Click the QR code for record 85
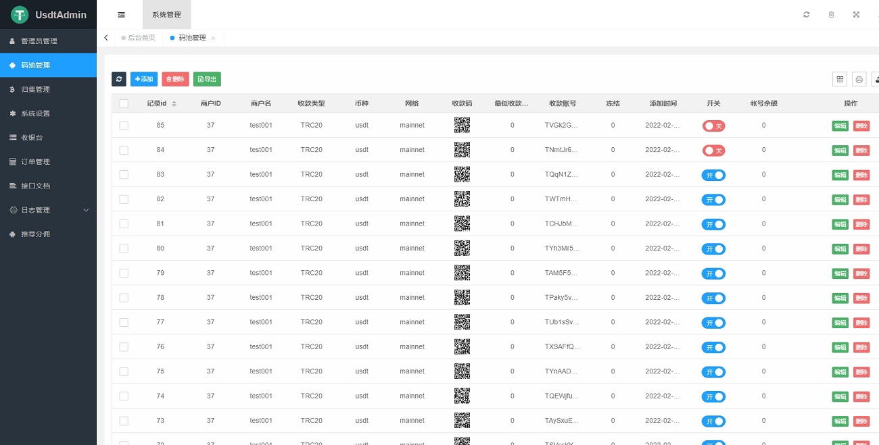 click(462, 125)
